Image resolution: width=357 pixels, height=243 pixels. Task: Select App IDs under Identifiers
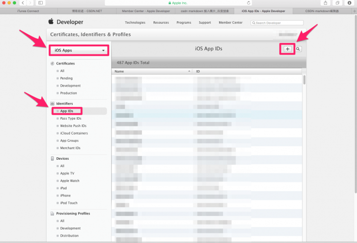[x=67, y=111]
